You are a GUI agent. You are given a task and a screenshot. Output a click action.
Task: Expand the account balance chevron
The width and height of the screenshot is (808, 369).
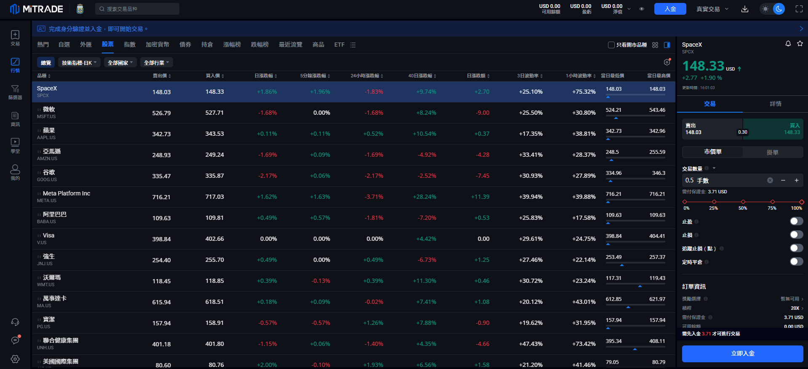tap(629, 9)
